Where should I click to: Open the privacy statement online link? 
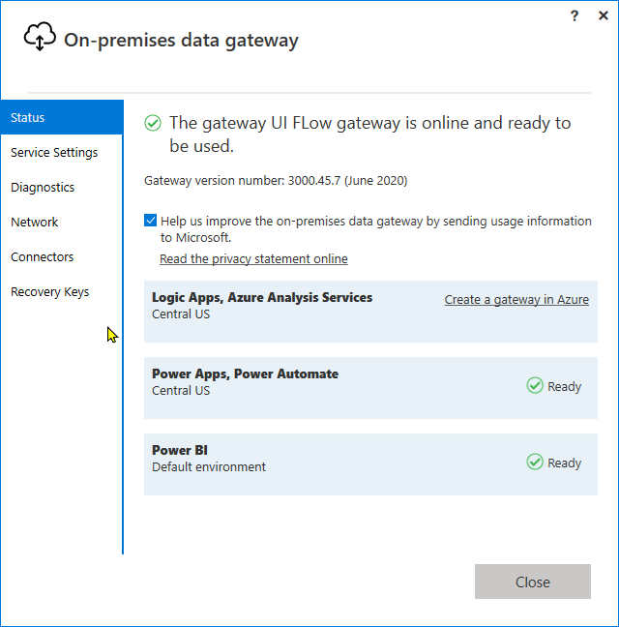253,258
